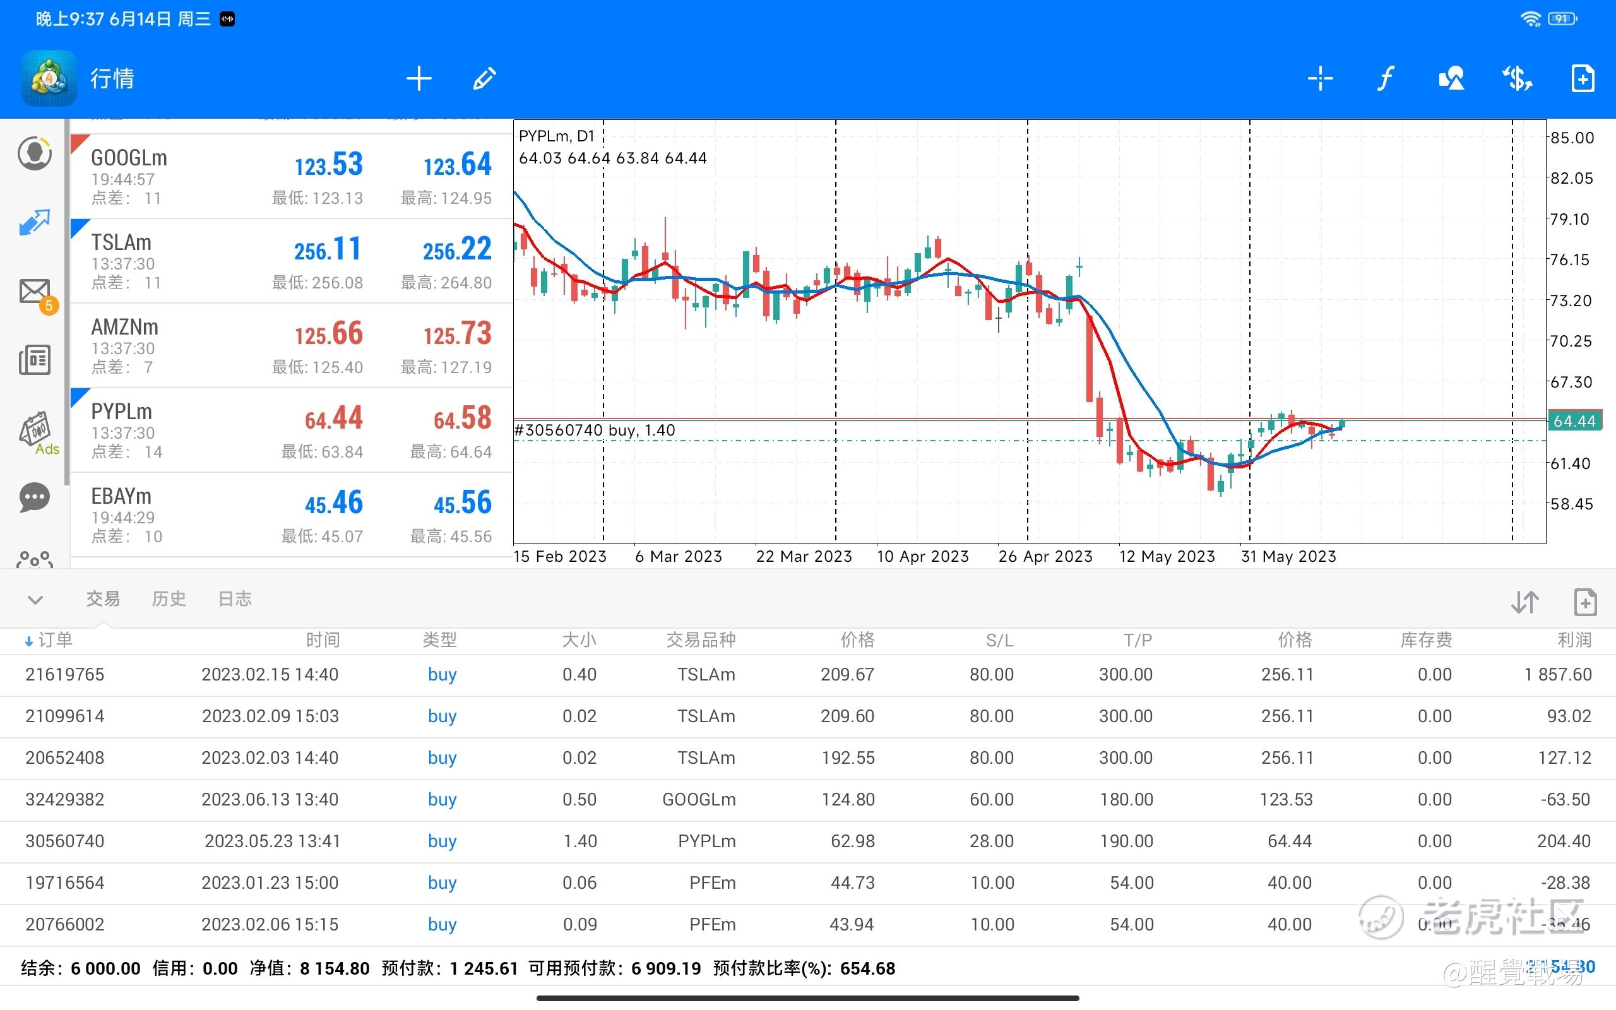Tap the status bar clock 晚上9:37

[69, 19]
